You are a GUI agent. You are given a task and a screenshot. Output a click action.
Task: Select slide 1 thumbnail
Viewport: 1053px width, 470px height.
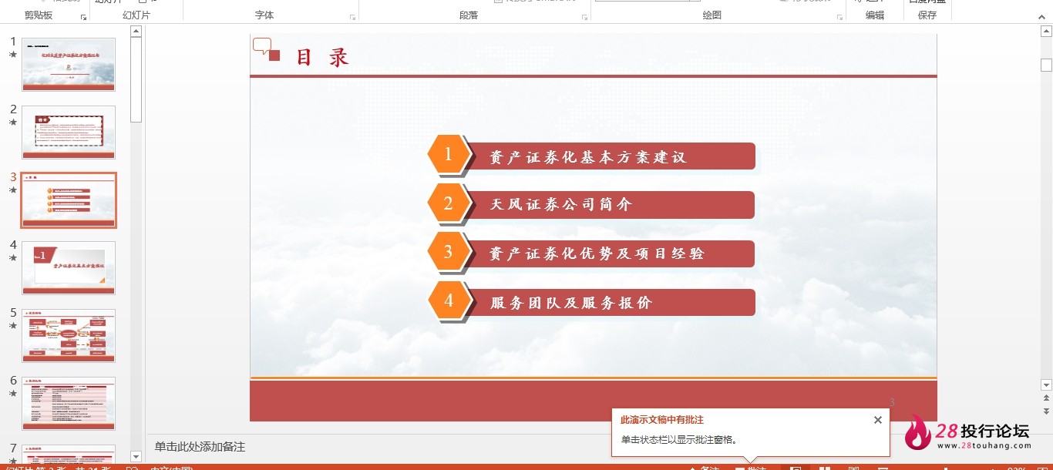pyautogui.click(x=69, y=65)
